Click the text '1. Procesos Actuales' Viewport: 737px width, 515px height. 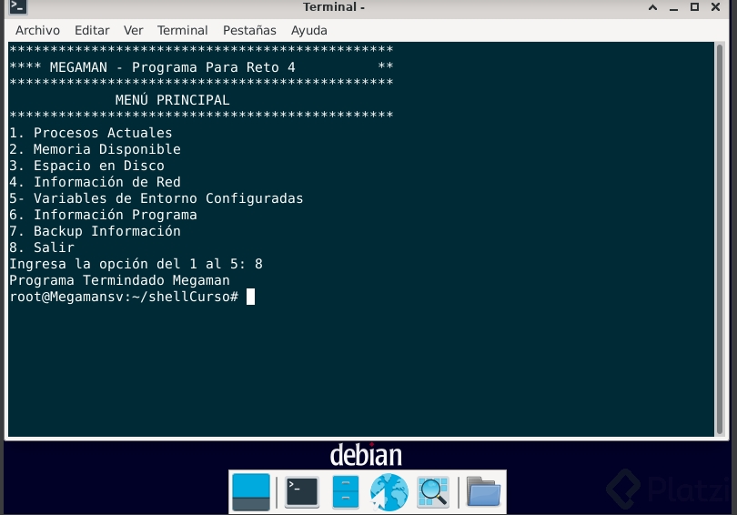pos(91,133)
